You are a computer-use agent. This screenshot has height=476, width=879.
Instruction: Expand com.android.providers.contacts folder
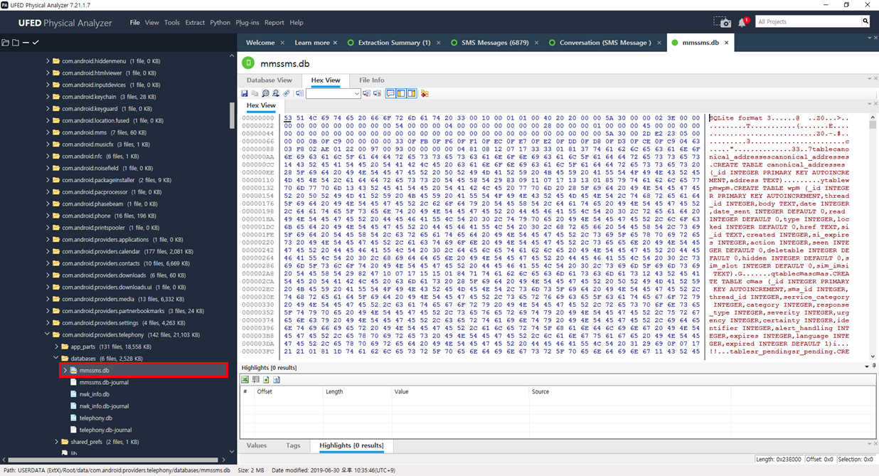pos(48,263)
